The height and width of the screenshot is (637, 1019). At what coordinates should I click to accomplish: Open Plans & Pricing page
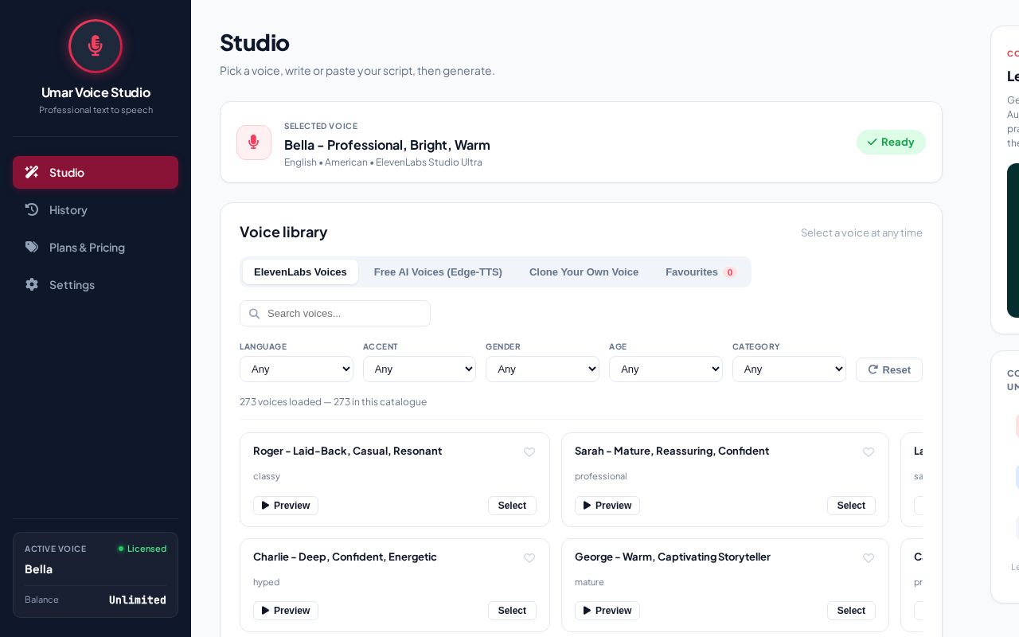coord(96,247)
